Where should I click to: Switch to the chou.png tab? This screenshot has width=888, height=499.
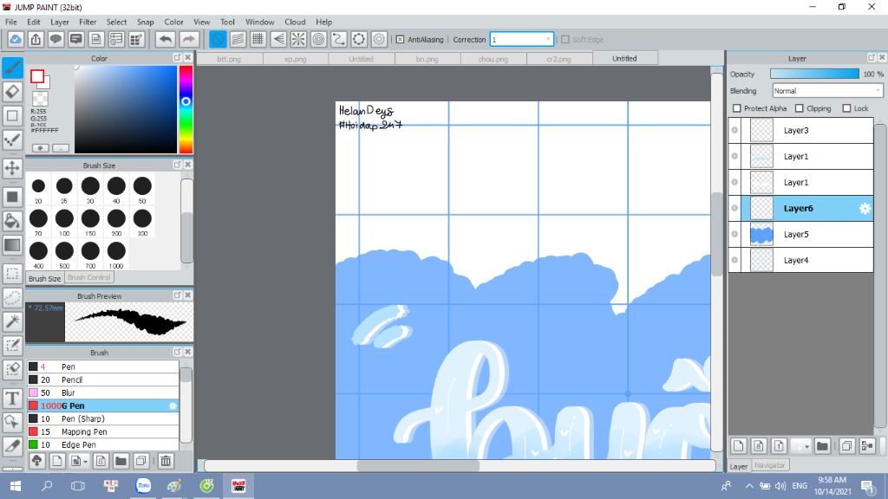pos(493,59)
